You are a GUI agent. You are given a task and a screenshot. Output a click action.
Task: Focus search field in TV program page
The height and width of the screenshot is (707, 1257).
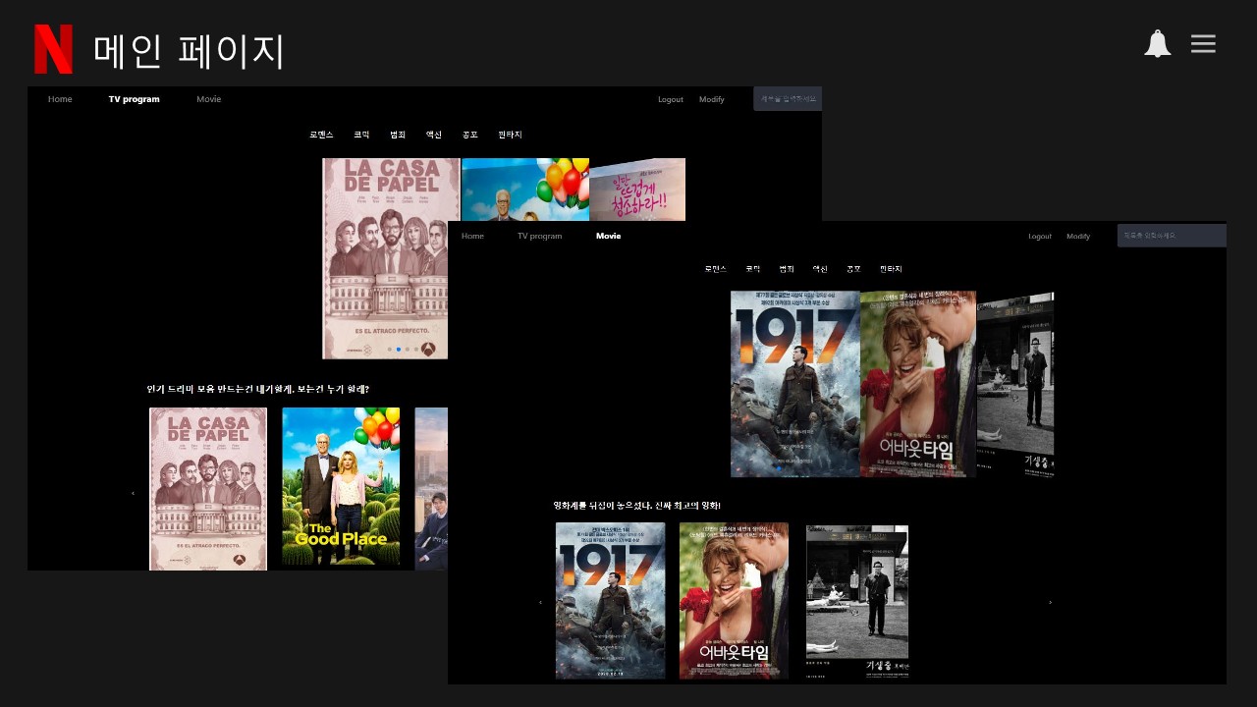tap(788, 98)
